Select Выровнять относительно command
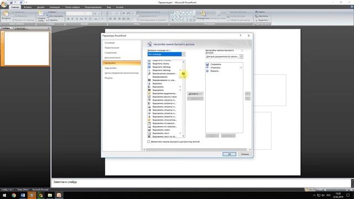The image size is (354, 199). [x=165, y=120]
